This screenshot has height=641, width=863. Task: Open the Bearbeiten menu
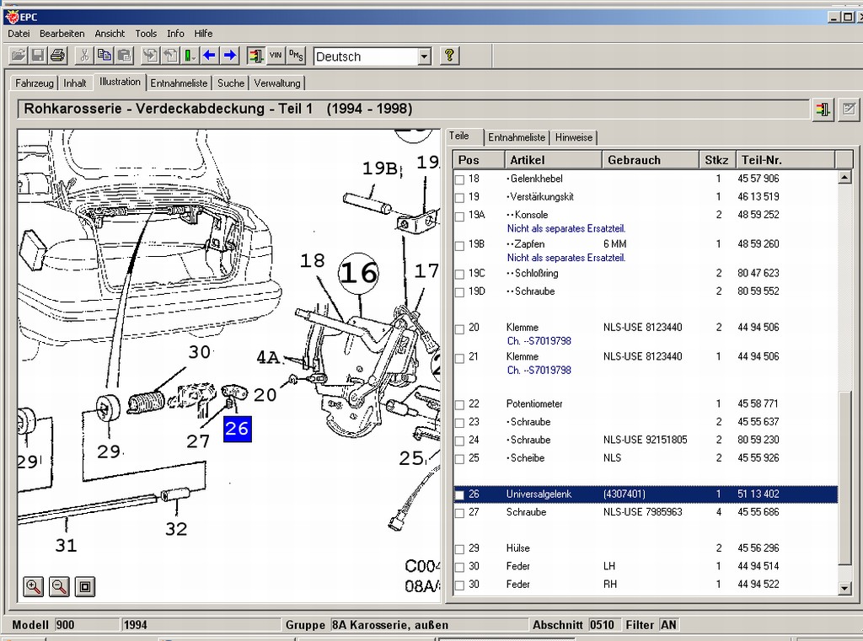coord(62,34)
